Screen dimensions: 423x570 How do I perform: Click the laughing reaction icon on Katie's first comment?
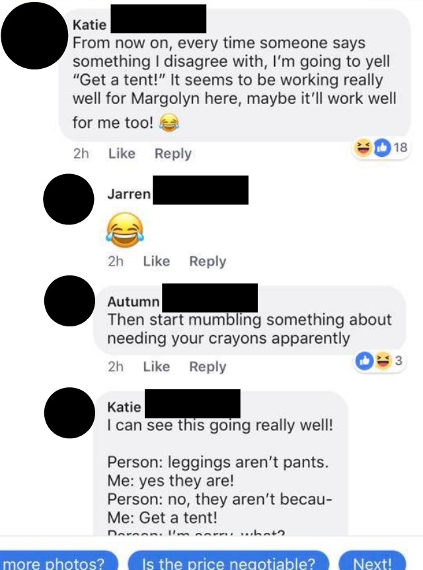tap(362, 148)
